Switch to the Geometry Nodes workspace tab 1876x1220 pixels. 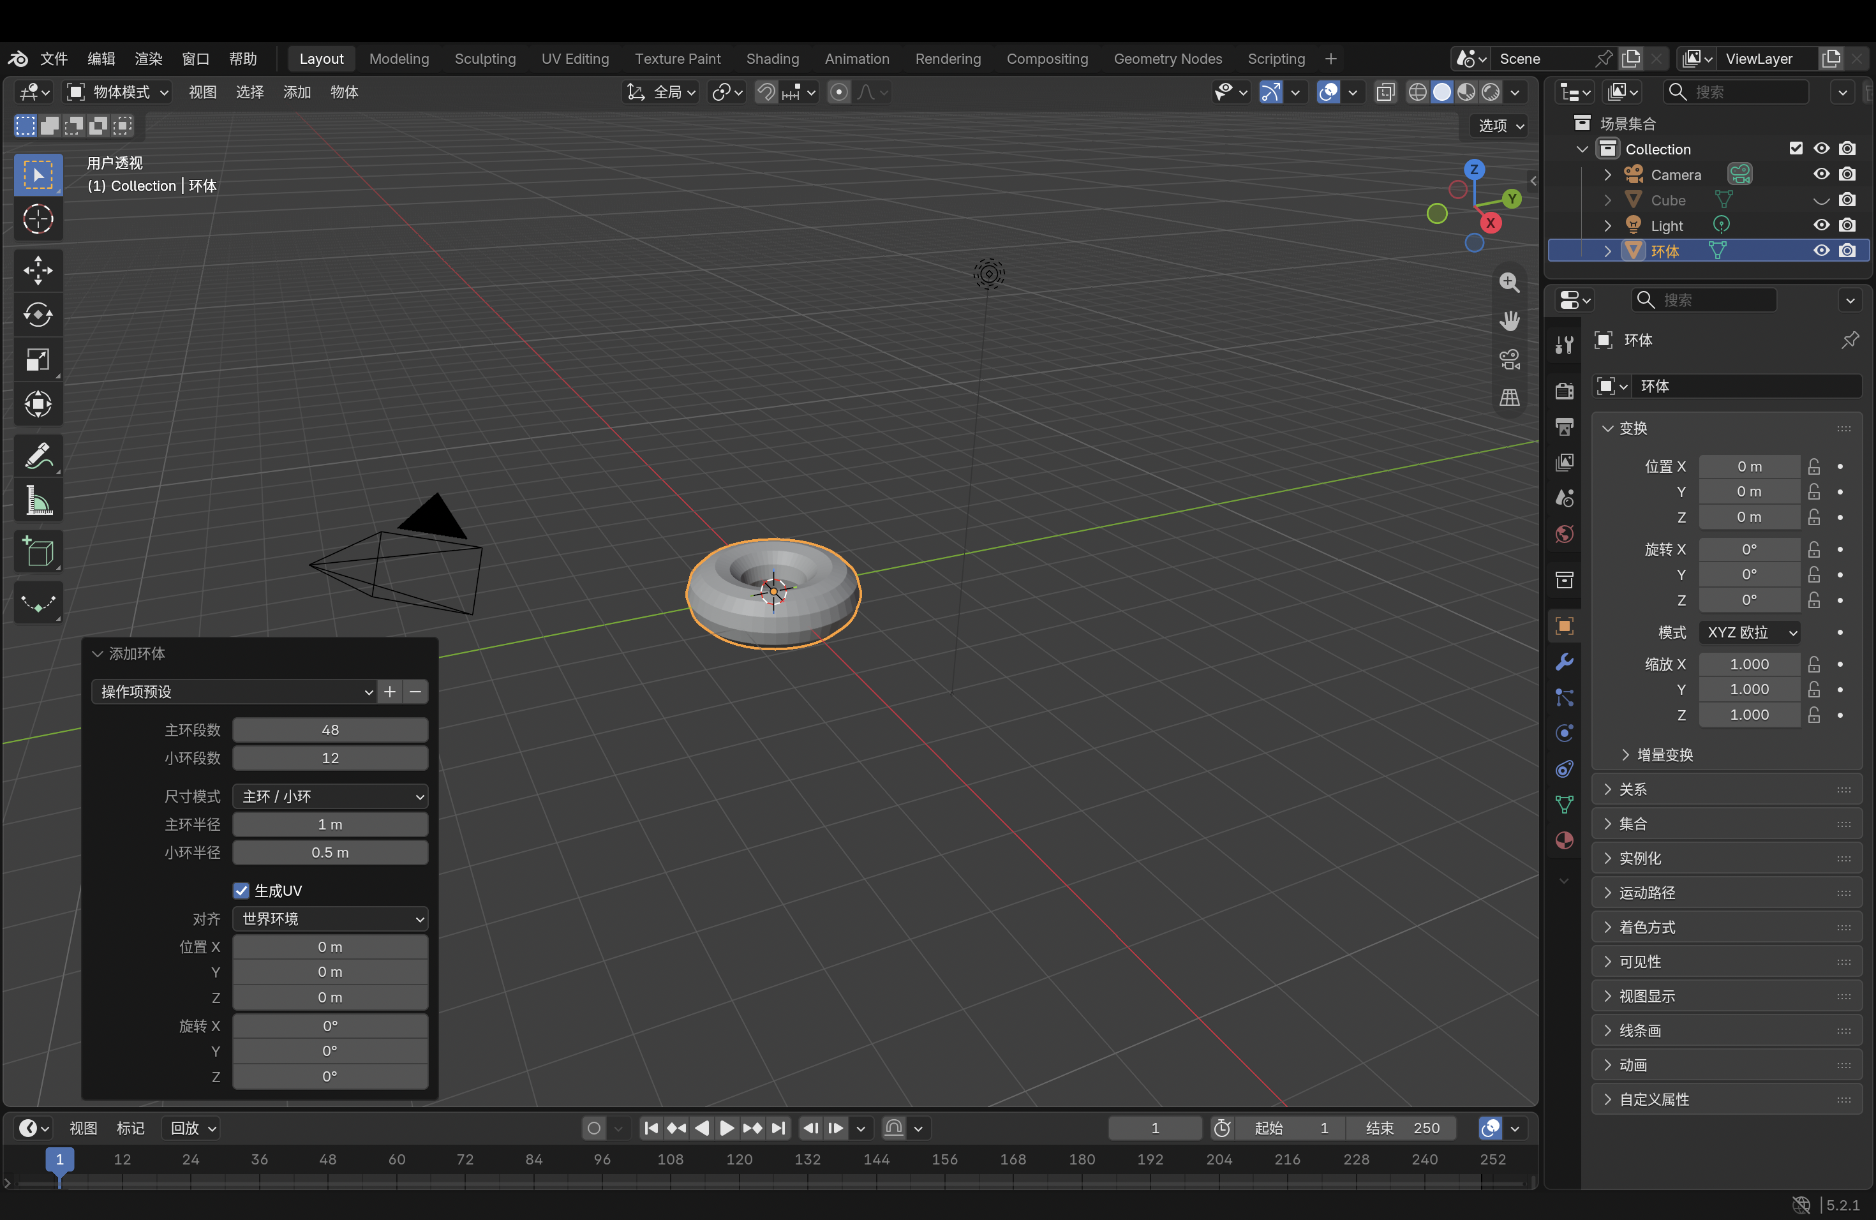(1167, 59)
